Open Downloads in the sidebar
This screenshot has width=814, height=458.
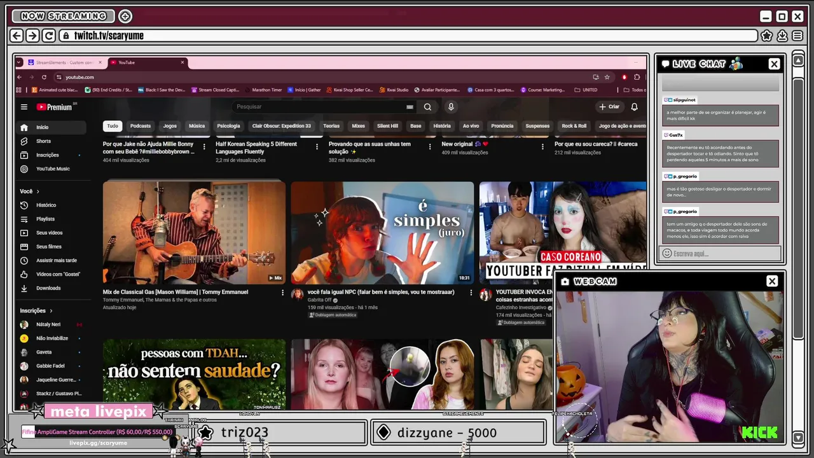pyautogui.click(x=51, y=288)
